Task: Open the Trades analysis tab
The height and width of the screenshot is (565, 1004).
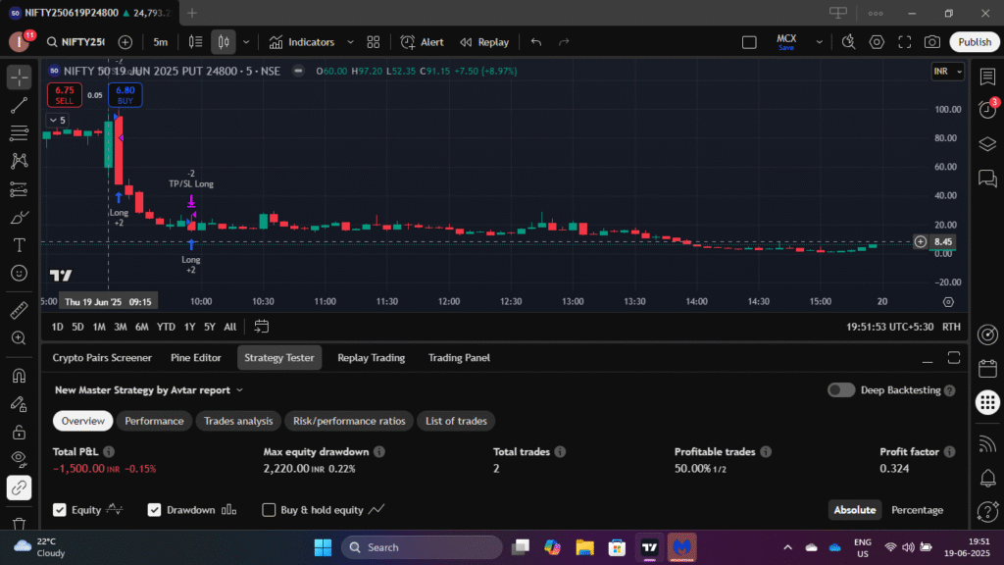Action: 238,421
